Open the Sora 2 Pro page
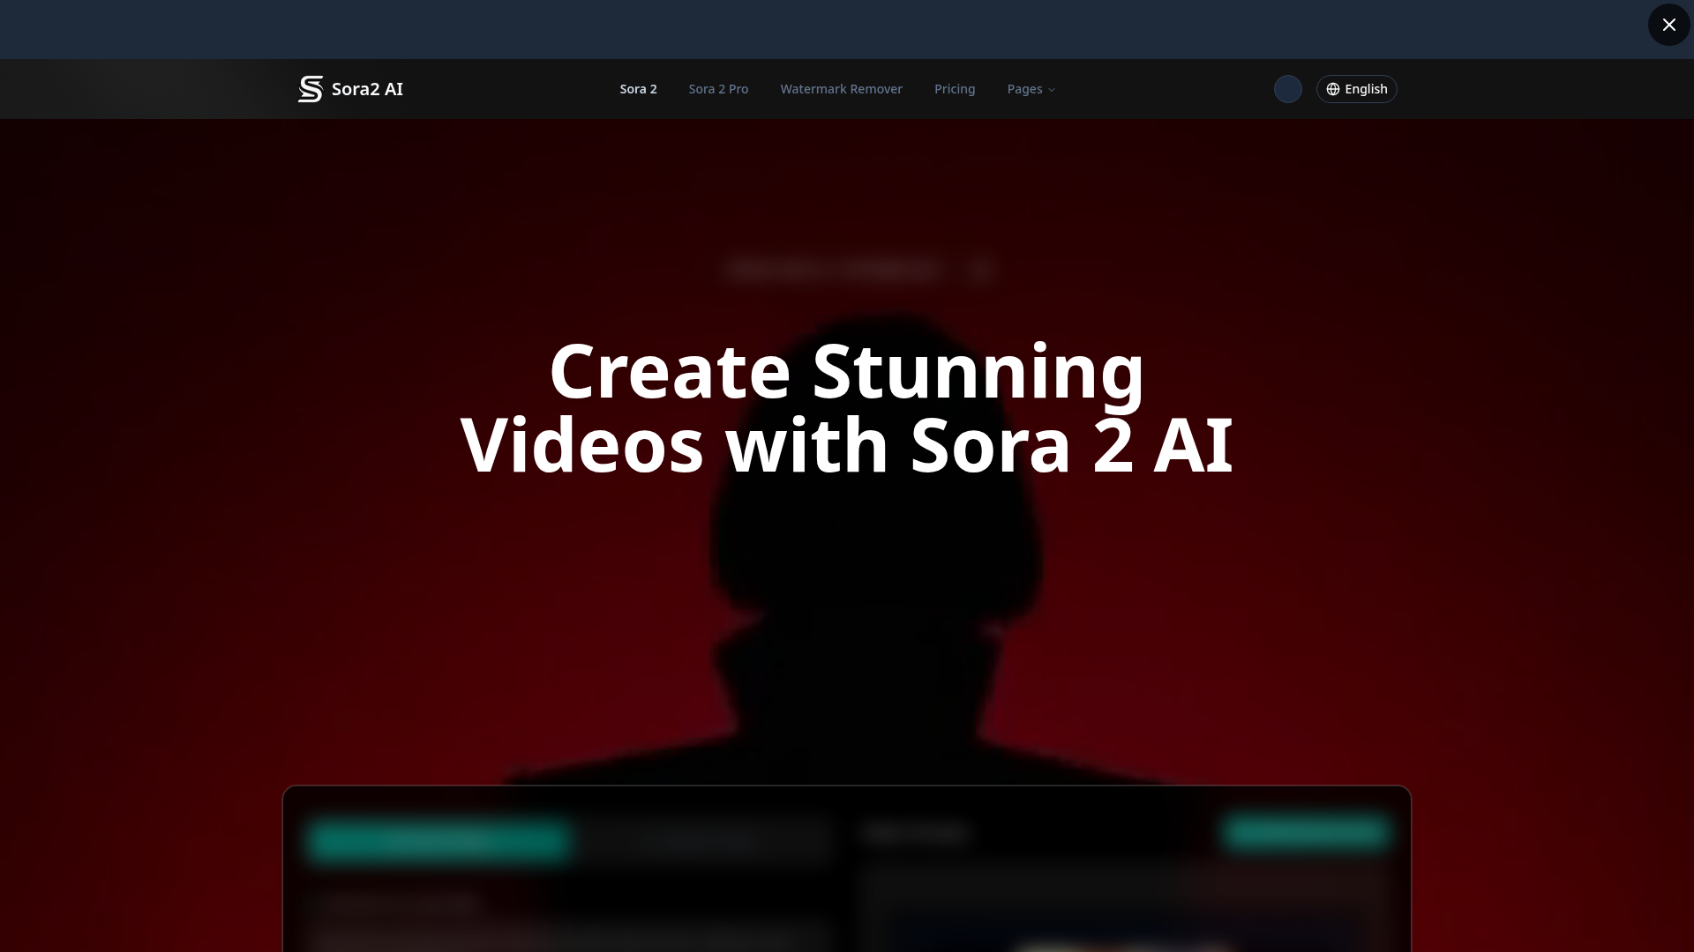The image size is (1694, 952). [x=718, y=89]
